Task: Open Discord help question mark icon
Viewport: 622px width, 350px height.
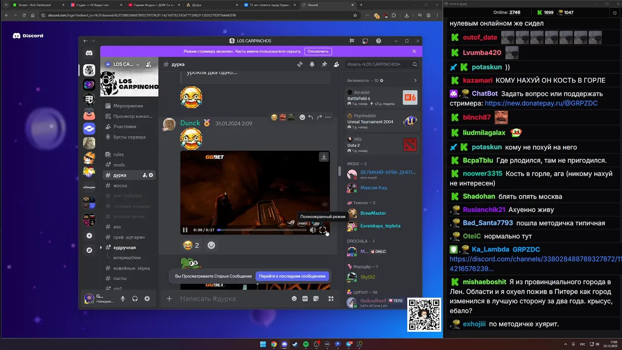Action: [x=379, y=41]
